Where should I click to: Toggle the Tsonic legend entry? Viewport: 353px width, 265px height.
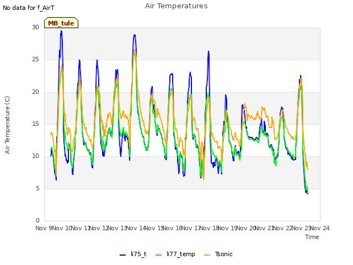pos(218,254)
